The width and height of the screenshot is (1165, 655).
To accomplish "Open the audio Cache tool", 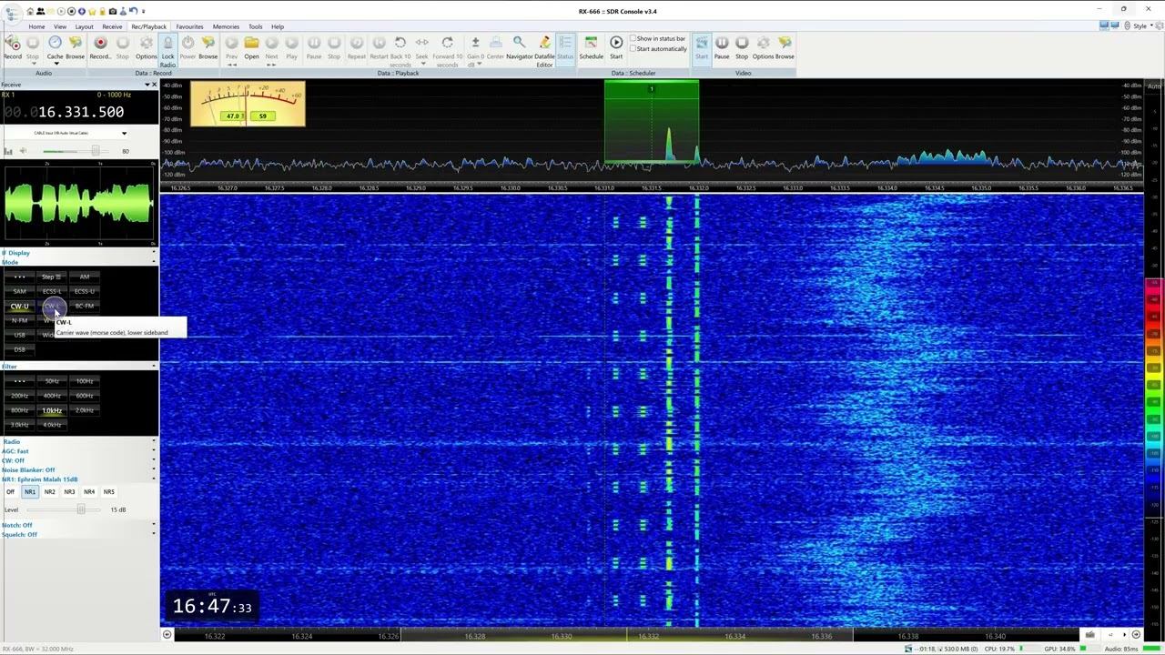I will (55, 47).
